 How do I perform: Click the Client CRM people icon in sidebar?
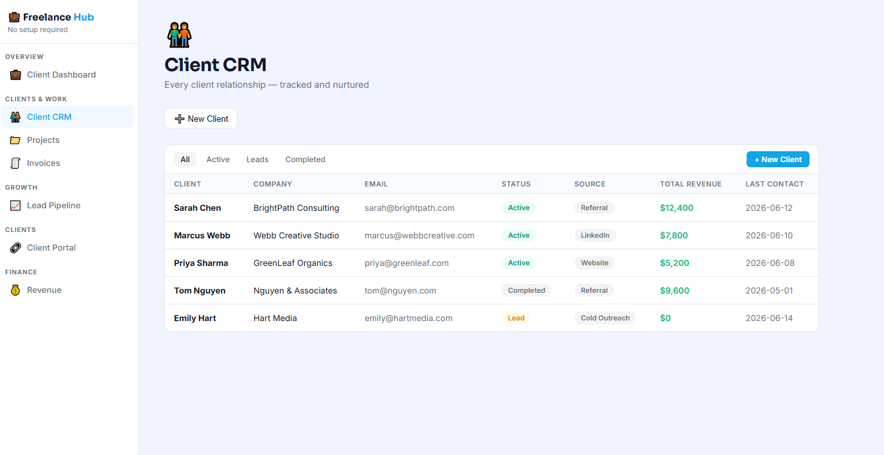pyautogui.click(x=15, y=117)
